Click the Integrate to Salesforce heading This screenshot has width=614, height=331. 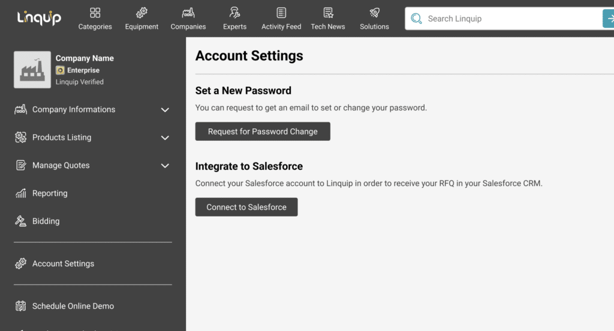(x=249, y=166)
